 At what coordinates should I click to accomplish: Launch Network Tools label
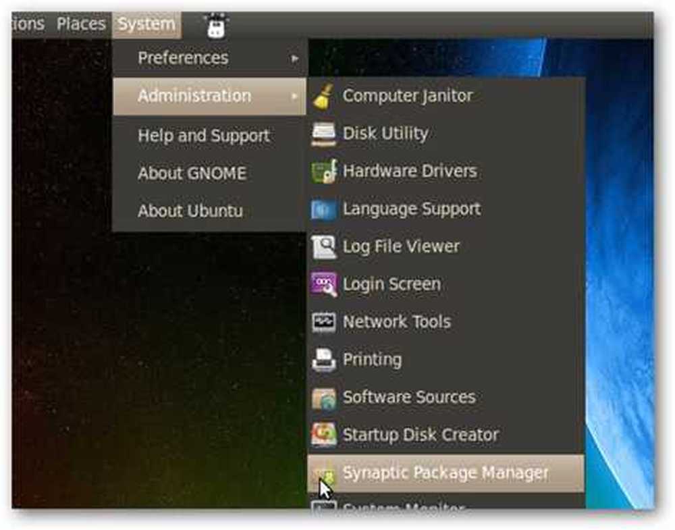[x=397, y=322]
